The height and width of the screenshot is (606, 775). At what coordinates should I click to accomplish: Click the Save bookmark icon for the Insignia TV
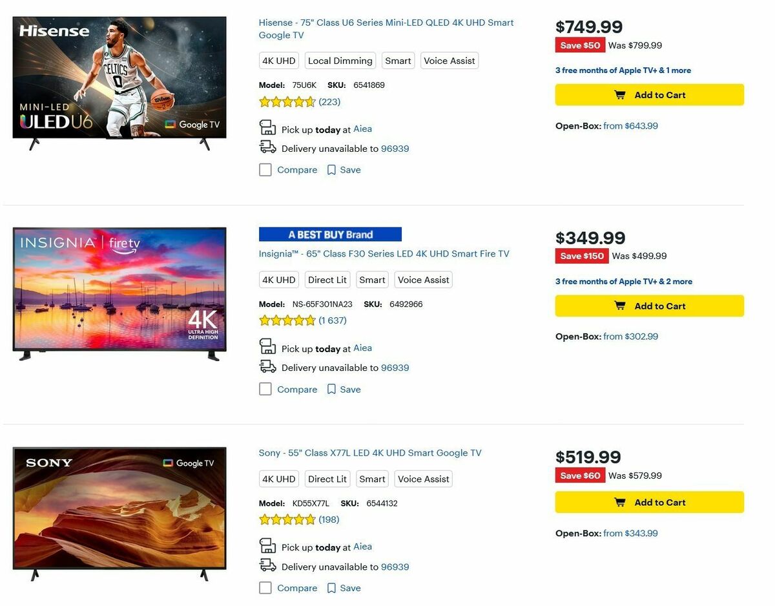point(333,389)
